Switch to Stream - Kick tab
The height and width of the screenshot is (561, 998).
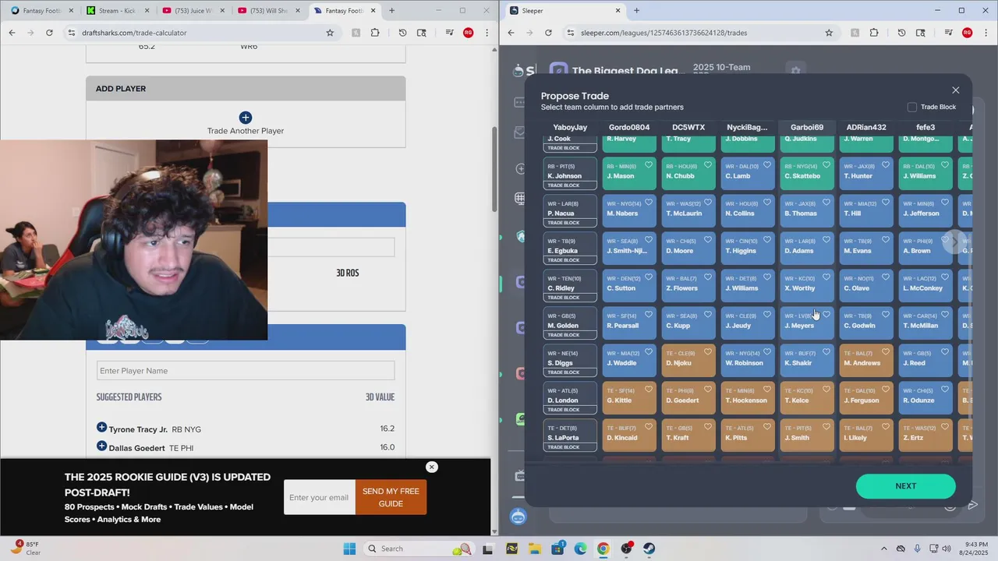[x=117, y=11]
